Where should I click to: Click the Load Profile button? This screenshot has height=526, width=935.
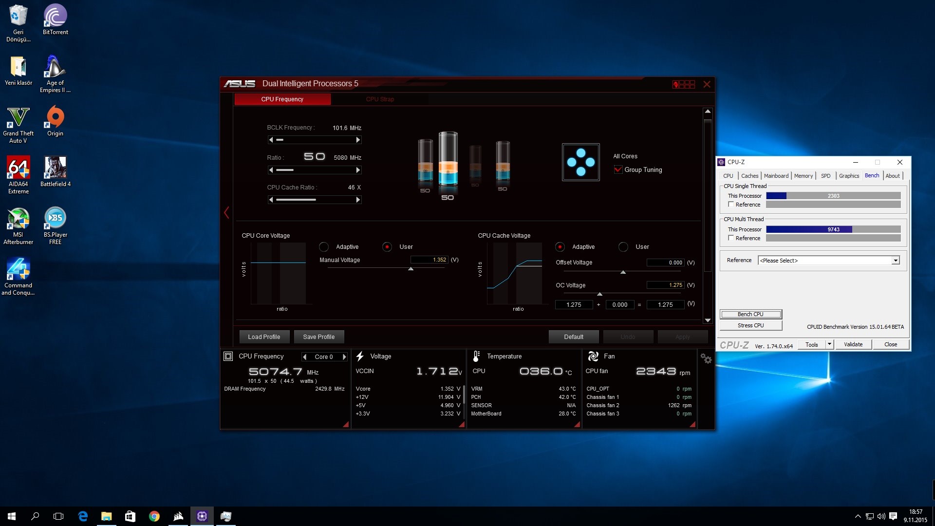pos(264,337)
